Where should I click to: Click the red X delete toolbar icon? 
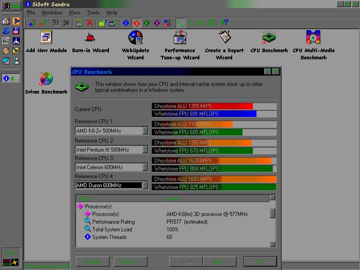pyautogui.click(x=90, y=23)
